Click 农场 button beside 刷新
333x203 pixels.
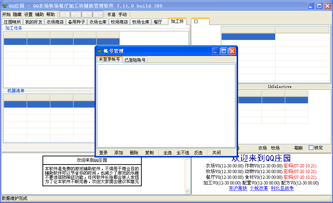262,148
